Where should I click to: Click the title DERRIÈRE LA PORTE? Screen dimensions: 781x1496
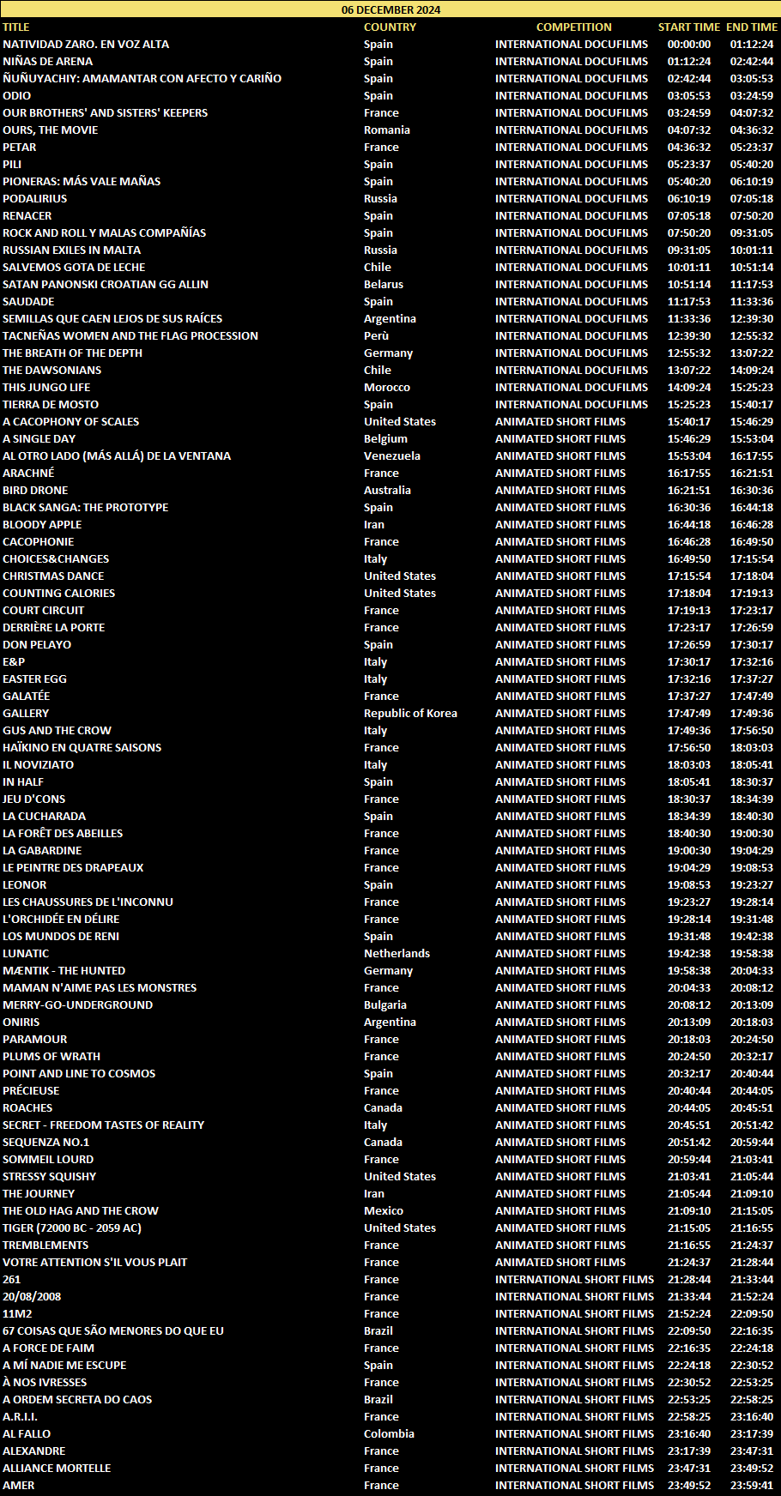click(x=53, y=627)
